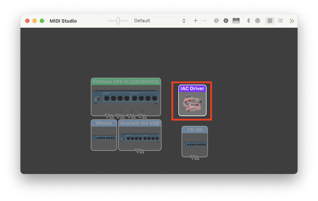
Task: Expand toolbar overflow chevrons
Action: [x=292, y=21]
